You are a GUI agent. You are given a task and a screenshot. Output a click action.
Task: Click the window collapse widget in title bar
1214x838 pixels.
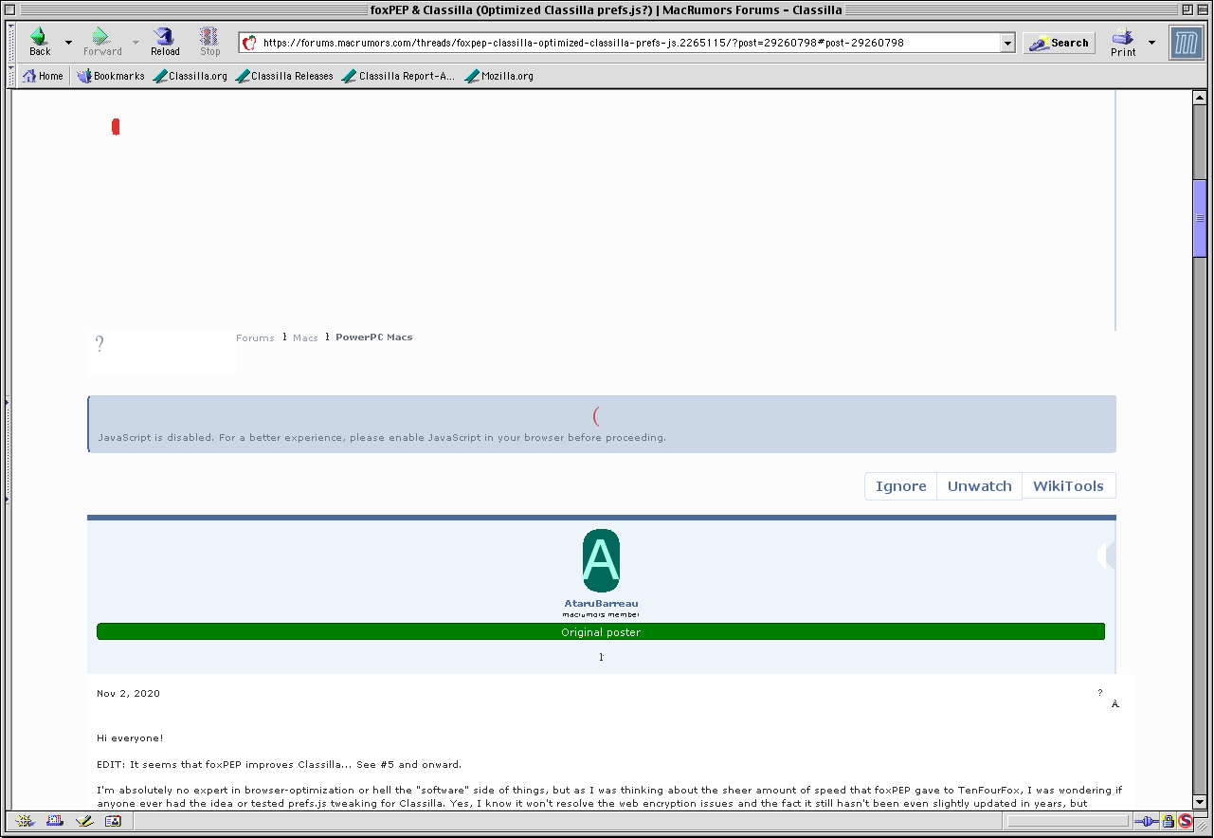[x=1203, y=9]
